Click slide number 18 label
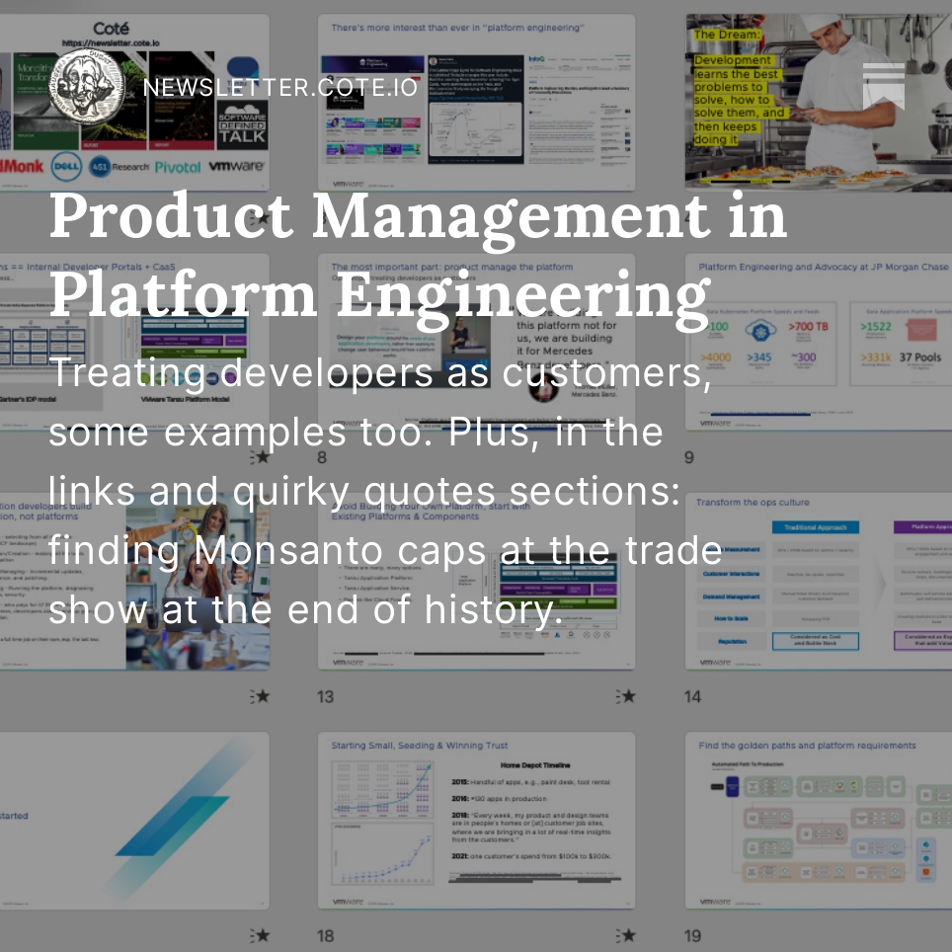Image resolution: width=952 pixels, height=952 pixels. (x=326, y=935)
